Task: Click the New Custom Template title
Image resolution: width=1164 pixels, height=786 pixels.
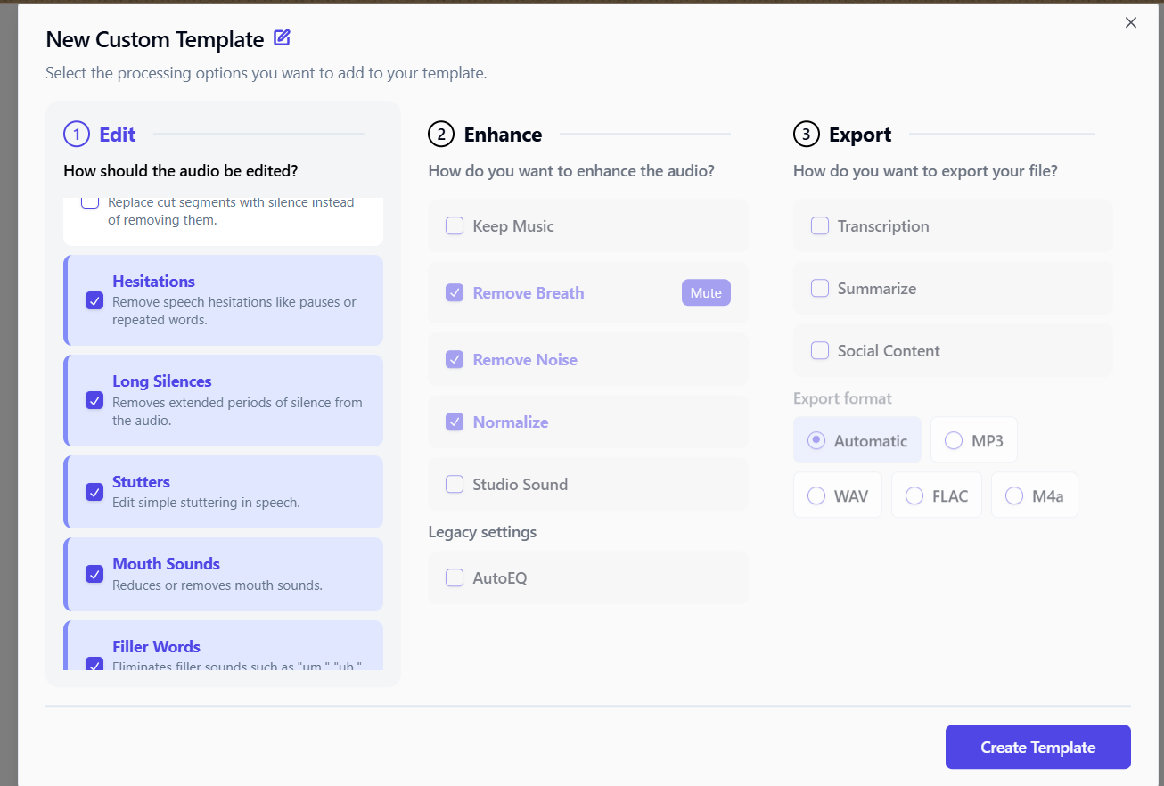Action: (155, 40)
